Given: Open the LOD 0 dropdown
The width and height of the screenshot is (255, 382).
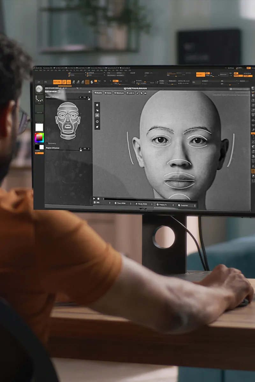Looking at the screenshot, I should [131, 93].
